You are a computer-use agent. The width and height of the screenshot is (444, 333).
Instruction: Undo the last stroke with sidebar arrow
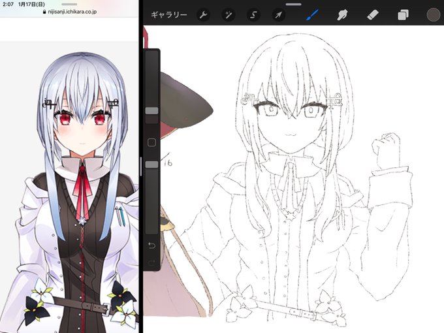point(151,246)
